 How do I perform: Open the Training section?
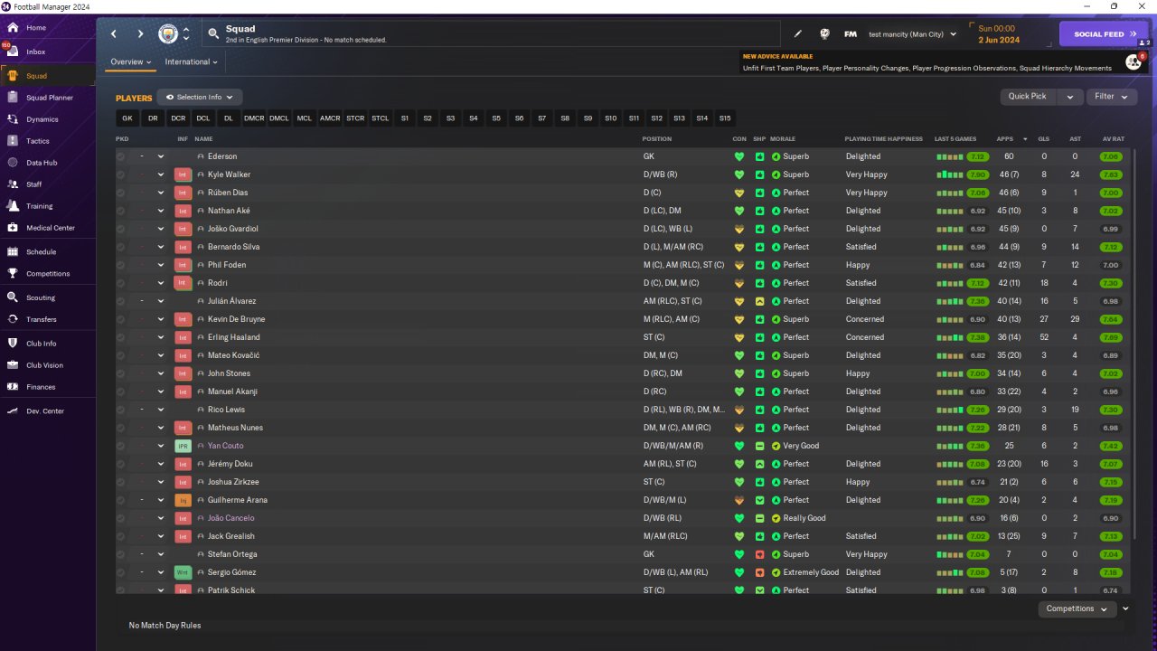pyautogui.click(x=40, y=206)
